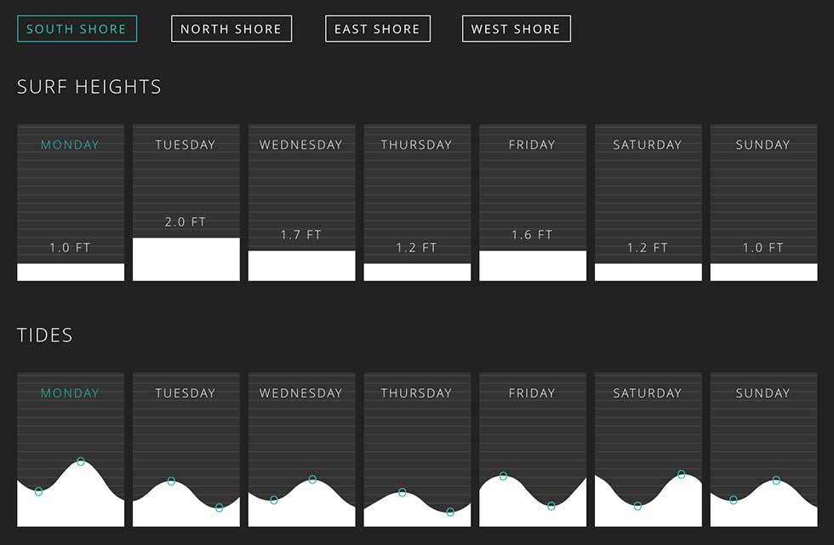This screenshot has width=834, height=545.
Task: Click Sunday's high tide marker
Action: (x=776, y=481)
